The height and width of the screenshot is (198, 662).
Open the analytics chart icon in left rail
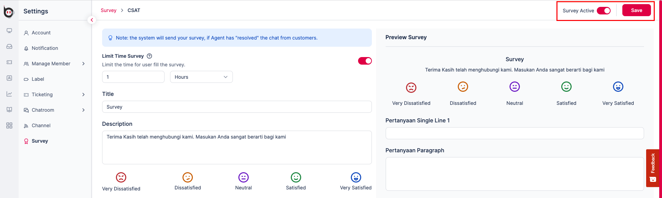pos(9,94)
